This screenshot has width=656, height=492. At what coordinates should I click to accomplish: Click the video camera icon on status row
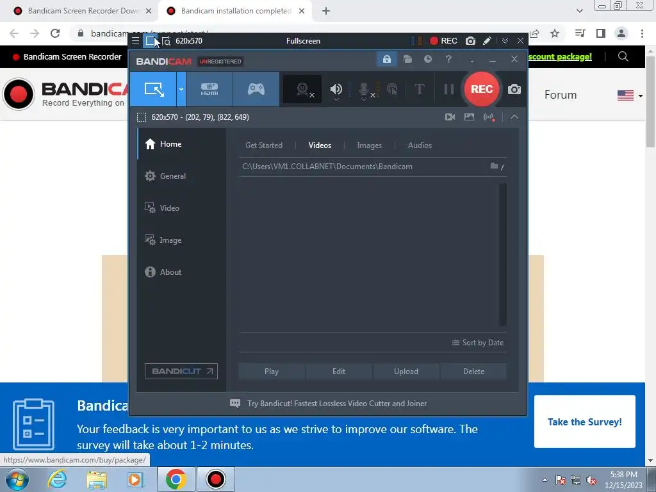point(450,117)
